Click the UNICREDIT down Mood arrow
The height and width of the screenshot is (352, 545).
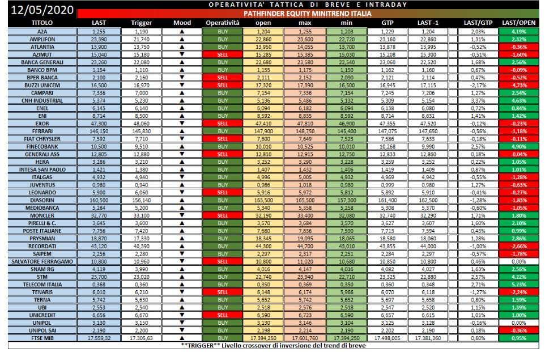(x=182, y=315)
